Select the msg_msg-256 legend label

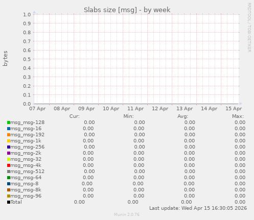28,147
